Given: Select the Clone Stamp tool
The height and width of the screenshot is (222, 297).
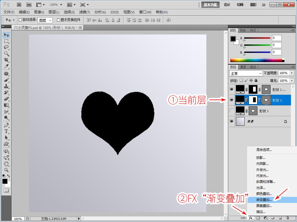Looking at the screenshot, I should point(6,86).
